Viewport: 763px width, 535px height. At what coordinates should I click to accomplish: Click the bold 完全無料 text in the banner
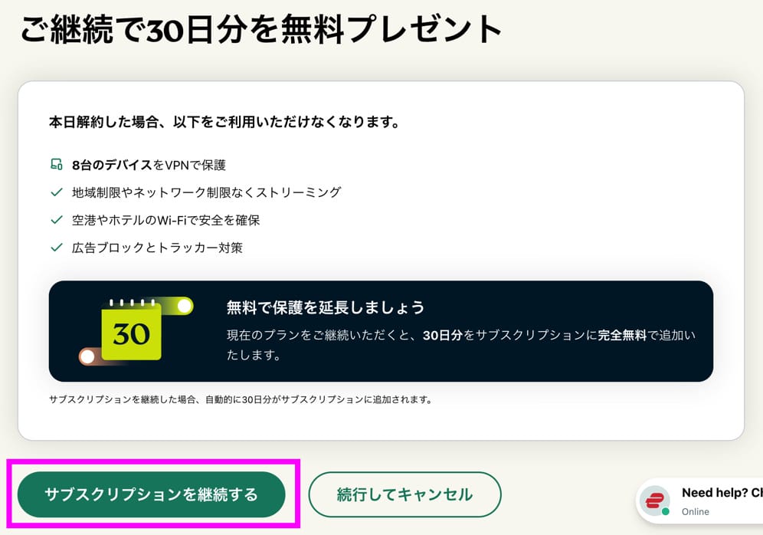pos(624,336)
